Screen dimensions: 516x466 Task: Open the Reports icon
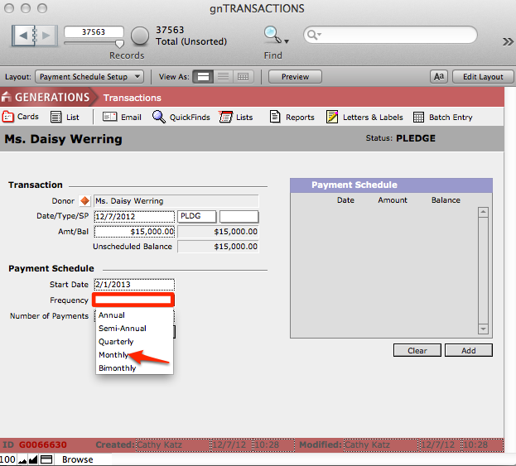pyautogui.click(x=275, y=118)
